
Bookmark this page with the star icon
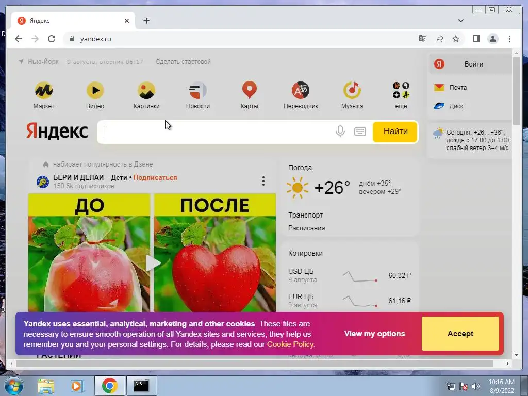pos(456,39)
